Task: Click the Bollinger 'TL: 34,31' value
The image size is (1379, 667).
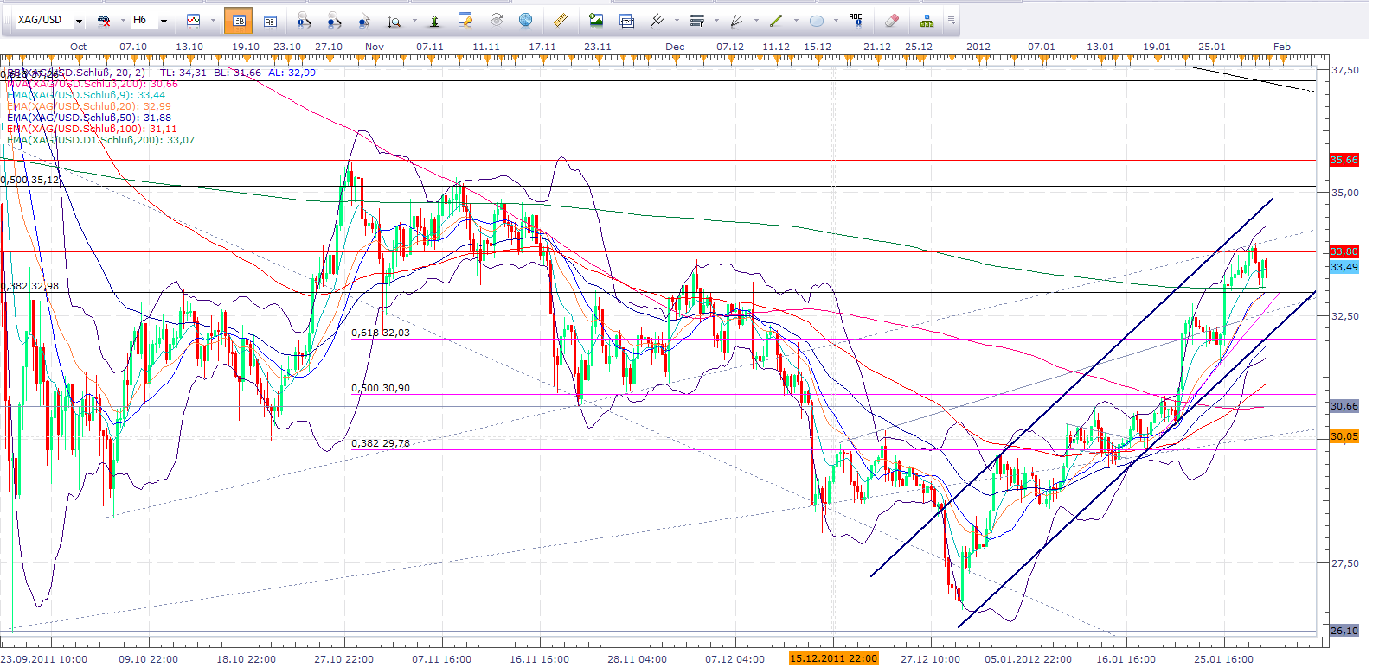Action: 183,73
